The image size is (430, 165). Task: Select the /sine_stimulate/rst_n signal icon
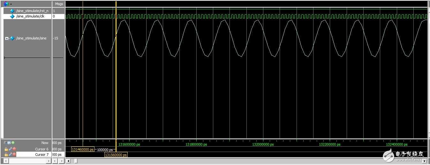click(12, 11)
